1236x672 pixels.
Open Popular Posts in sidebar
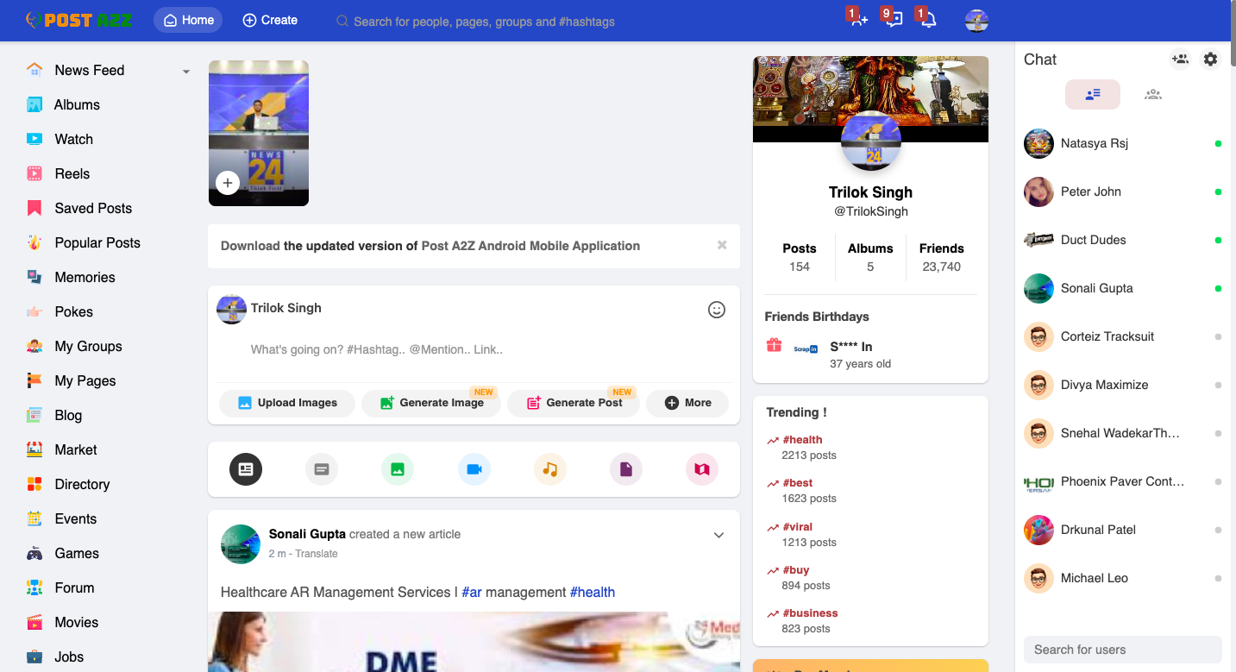(97, 242)
